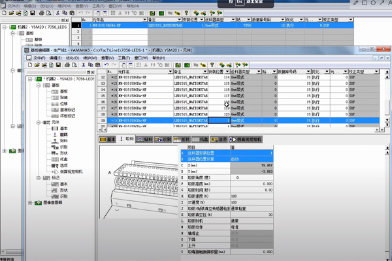
Task: Open 工具(T) menu in front window
Action: [x=124, y=58]
